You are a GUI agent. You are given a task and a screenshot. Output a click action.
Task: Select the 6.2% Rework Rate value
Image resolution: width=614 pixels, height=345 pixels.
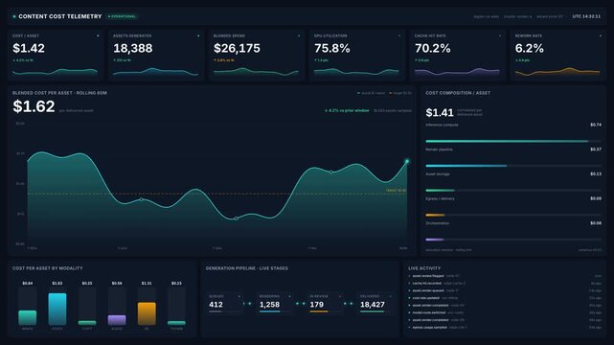click(x=529, y=48)
